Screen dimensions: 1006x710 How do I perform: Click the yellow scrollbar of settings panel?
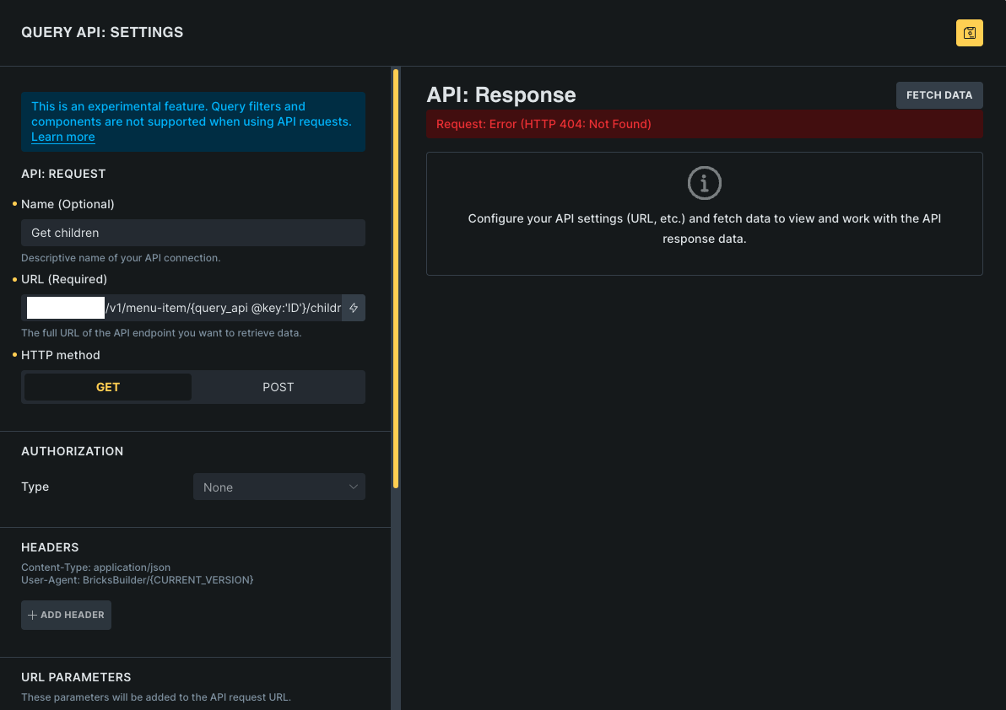[x=396, y=279]
